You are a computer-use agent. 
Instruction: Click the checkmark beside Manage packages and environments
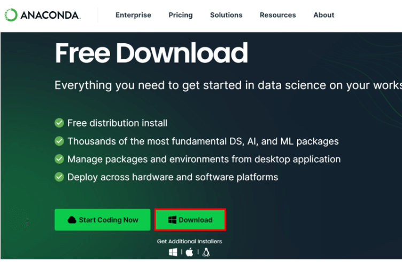click(x=59, y=159)
